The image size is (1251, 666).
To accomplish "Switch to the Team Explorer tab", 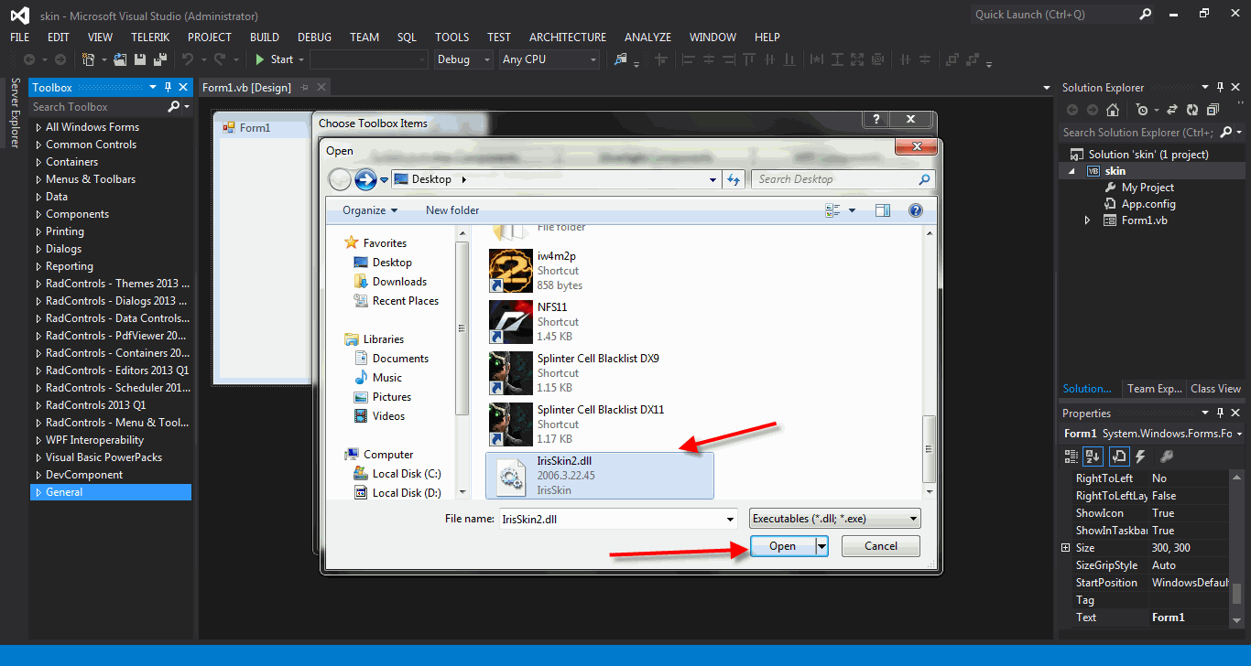I will (1155, 389).
